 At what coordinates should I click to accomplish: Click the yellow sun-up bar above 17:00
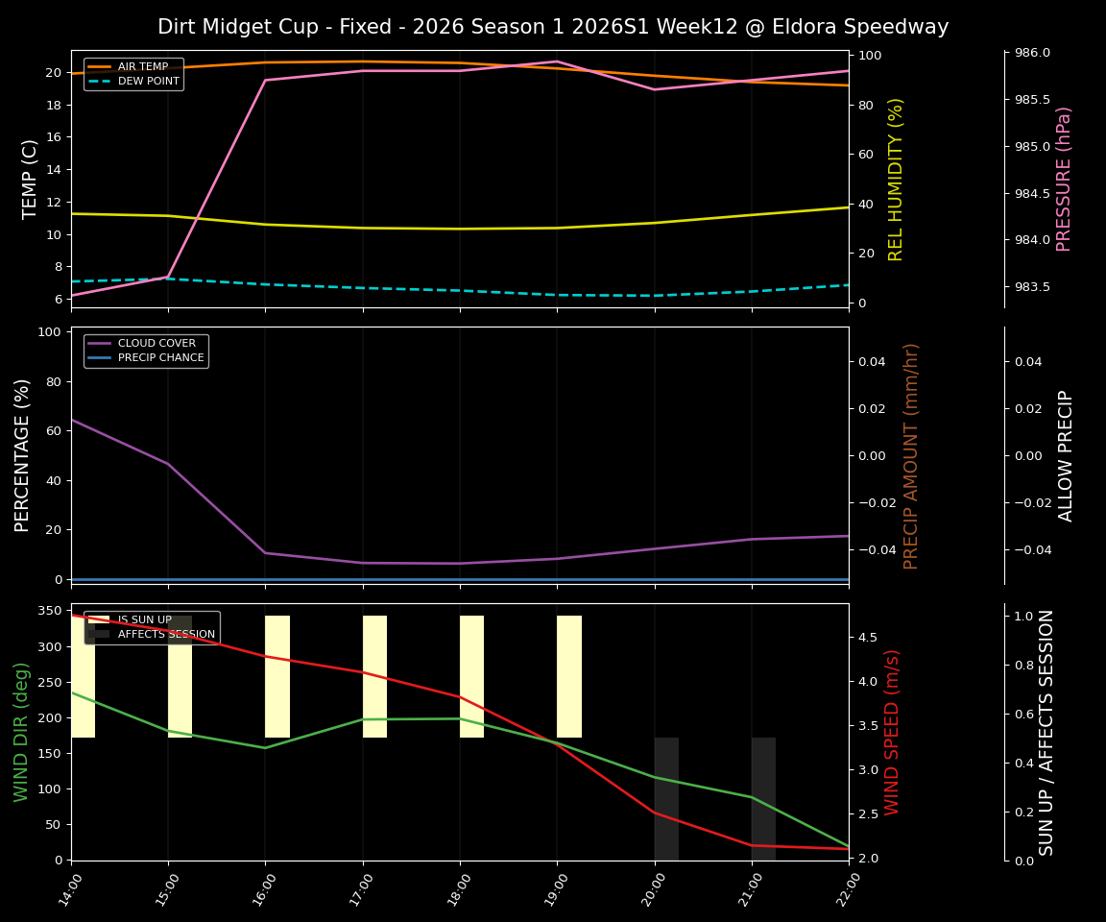tap(374, 672)
